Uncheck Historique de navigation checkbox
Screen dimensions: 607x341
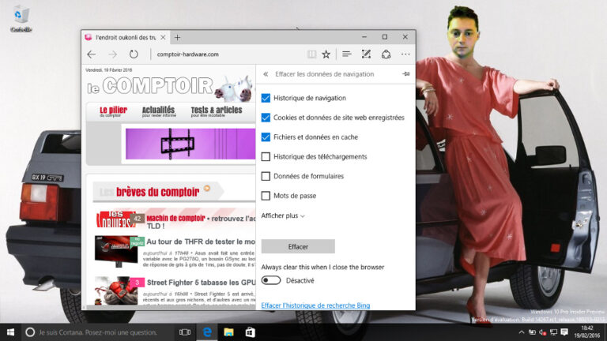coord(266,98)
